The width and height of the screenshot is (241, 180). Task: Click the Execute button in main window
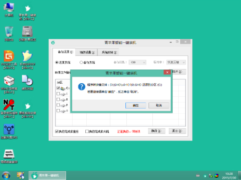(157, 131)
